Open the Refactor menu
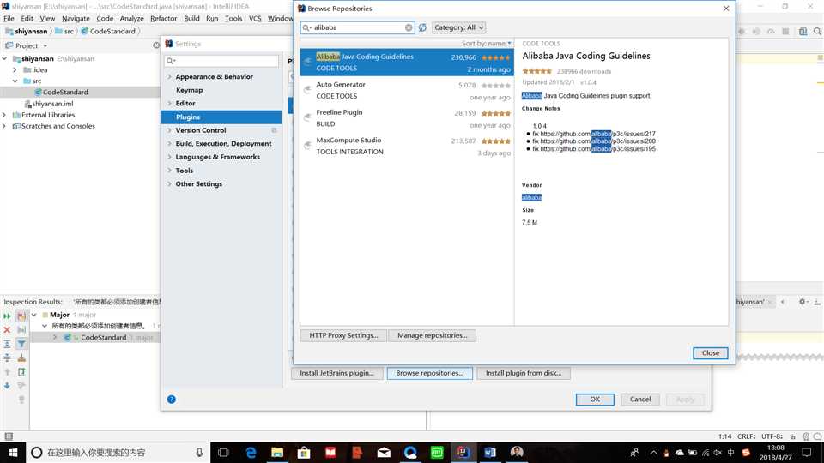This screenshot has width=824, height=463. pos(163,18)
